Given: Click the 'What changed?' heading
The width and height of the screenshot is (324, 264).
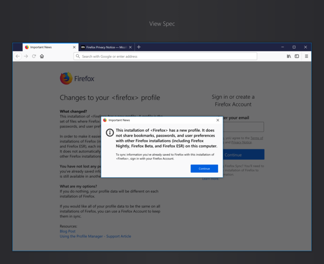Looking at the screenshot, I should pos(73,111).
